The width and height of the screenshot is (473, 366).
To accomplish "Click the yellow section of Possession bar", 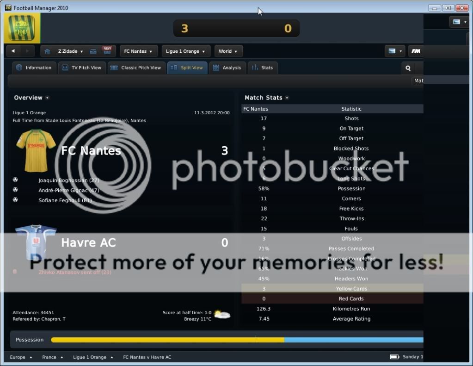I will [x=166, y=340].
